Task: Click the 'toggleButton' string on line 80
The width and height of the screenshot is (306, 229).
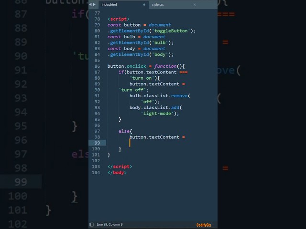Action: pyautogui.click(x=171, y=31)
